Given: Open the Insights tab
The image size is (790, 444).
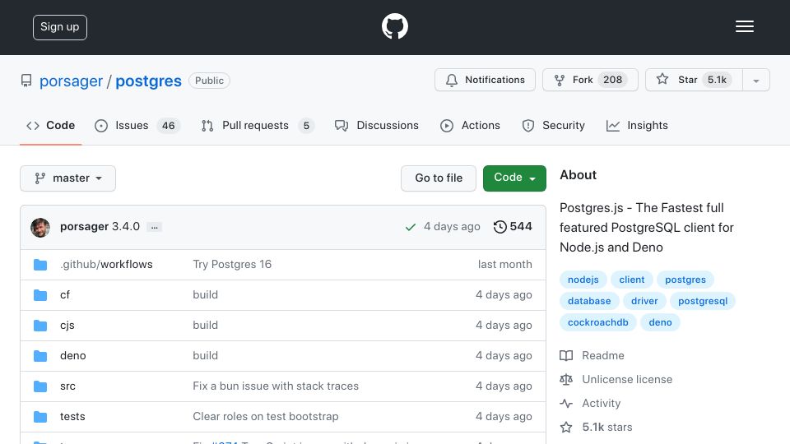Looking at the screenshot, I should (637, 125).
